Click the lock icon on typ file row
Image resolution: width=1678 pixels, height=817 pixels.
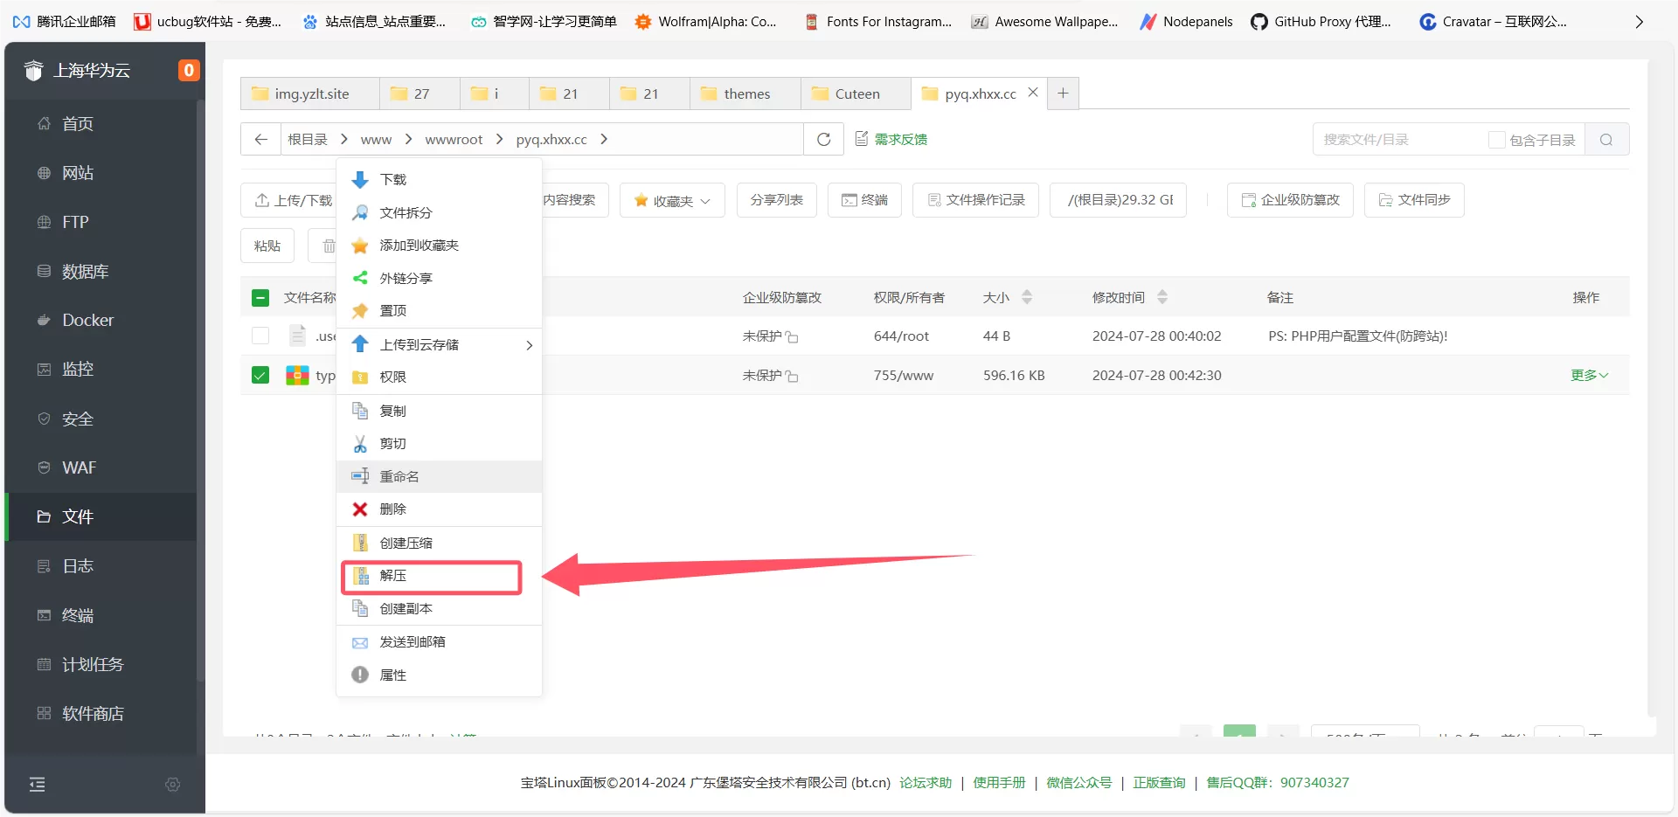[x=792, y=377]
